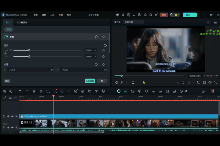Image resolution: width=220 pixels, height=146 pixels.
Task: Take a snapshot with the camera icon
Action: (204, 82)
